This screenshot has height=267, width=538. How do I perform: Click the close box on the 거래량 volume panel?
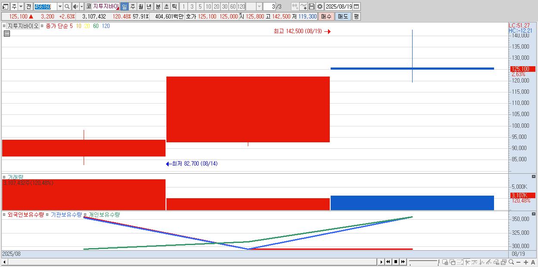(534, 177)
